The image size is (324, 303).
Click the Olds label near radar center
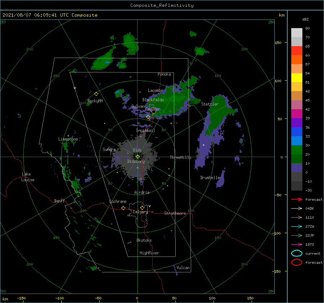[x=137, y=150]
